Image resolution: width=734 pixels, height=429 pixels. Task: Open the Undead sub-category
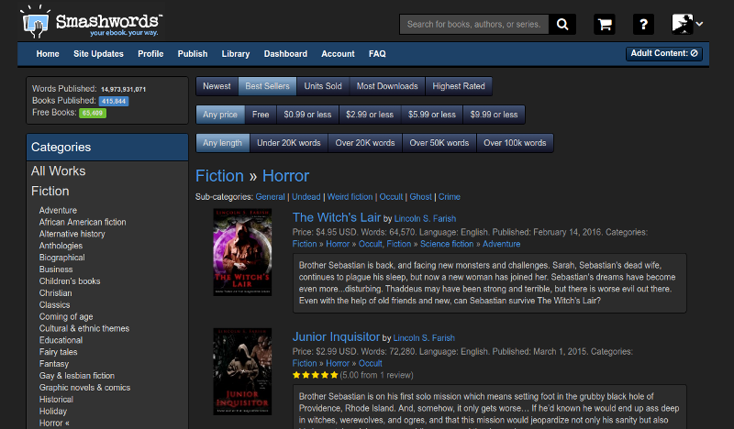click(306, 197)
